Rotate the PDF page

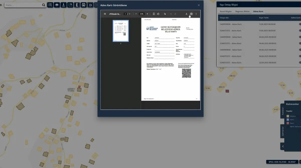(x=158, y=14)
